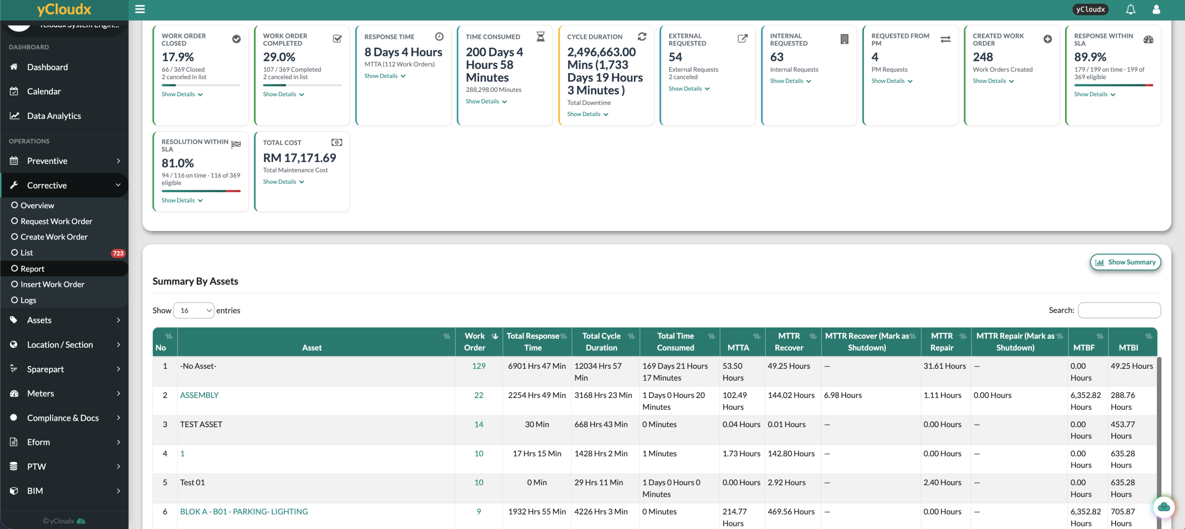Viewport: 1185px width, 529px height.
Task: Sort by MTTA column
Action: [x=756, y=336]
